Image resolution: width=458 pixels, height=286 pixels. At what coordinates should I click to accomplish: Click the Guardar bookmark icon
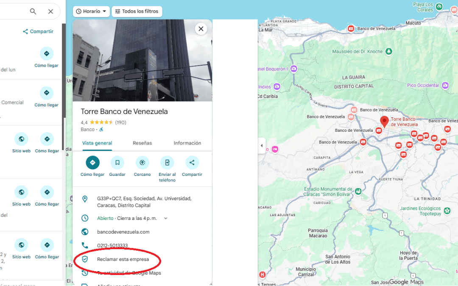point(117,162)
